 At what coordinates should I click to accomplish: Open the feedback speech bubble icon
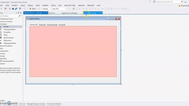tap(154, 2)
